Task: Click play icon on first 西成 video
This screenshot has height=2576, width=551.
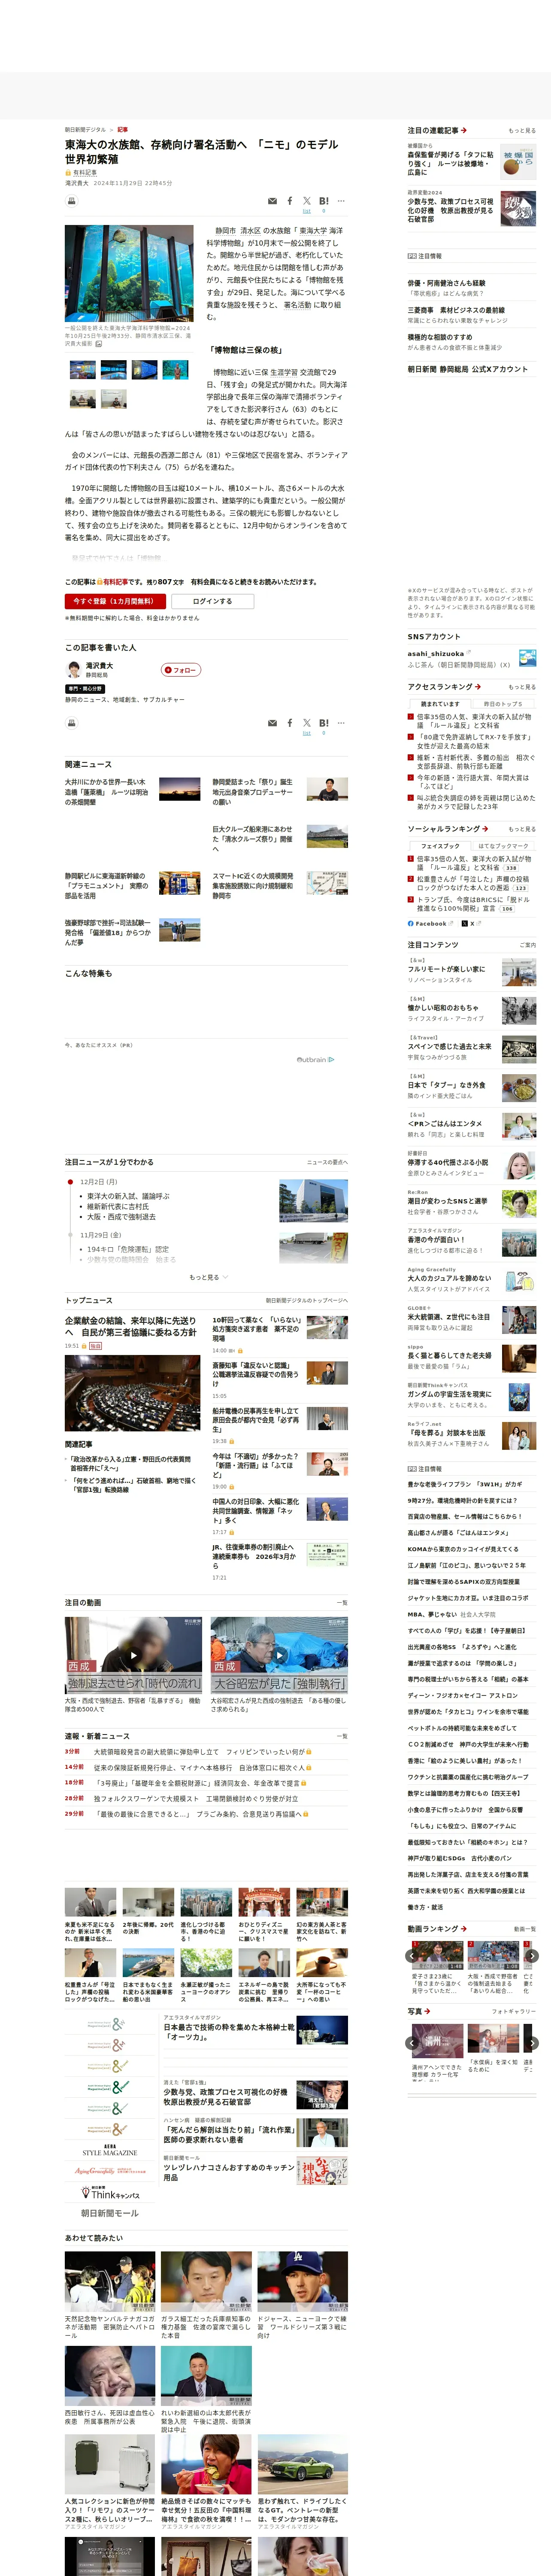Action: [134, 1655]
